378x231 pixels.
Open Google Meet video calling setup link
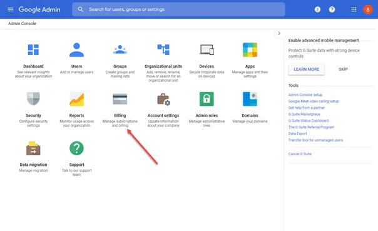pos(314,101)
